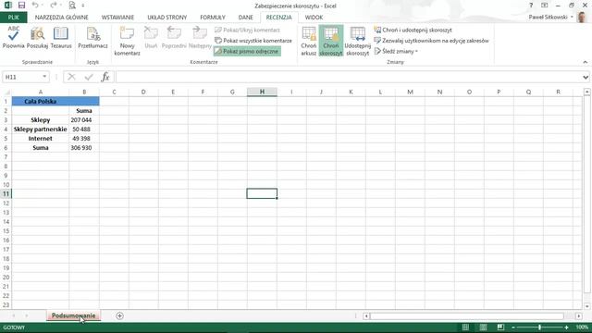Select row 11 header

pyautogui.click(x=6, y=193)
